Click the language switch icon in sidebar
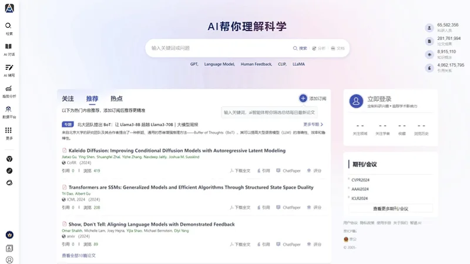This screenshot has height=264, width=470. click(9, 248)
